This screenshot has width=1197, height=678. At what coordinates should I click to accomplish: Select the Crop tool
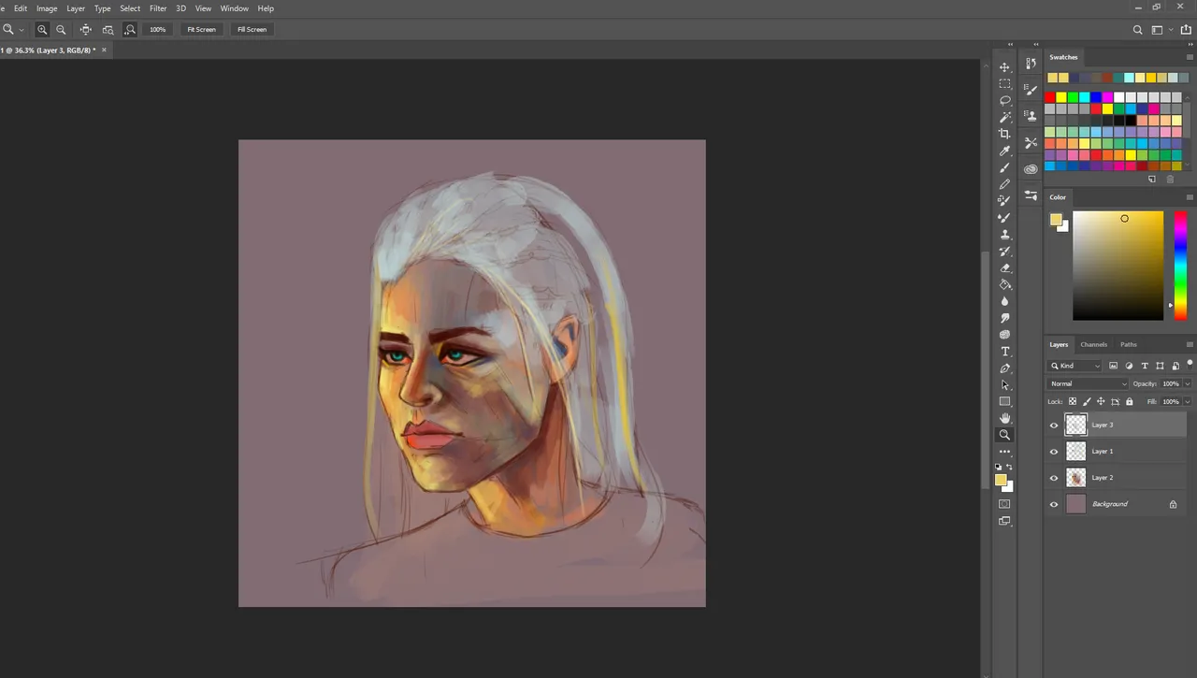pos(1005,134)
